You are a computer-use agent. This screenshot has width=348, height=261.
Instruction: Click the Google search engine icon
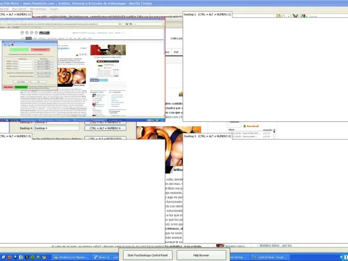coord(303,16)
